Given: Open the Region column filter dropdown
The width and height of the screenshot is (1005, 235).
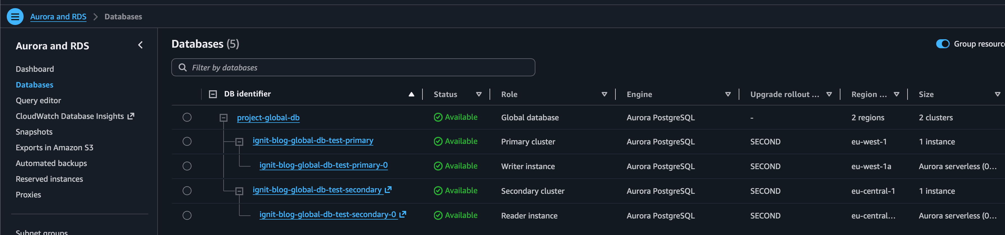Looking at the screenshot, I should point(896,94).
